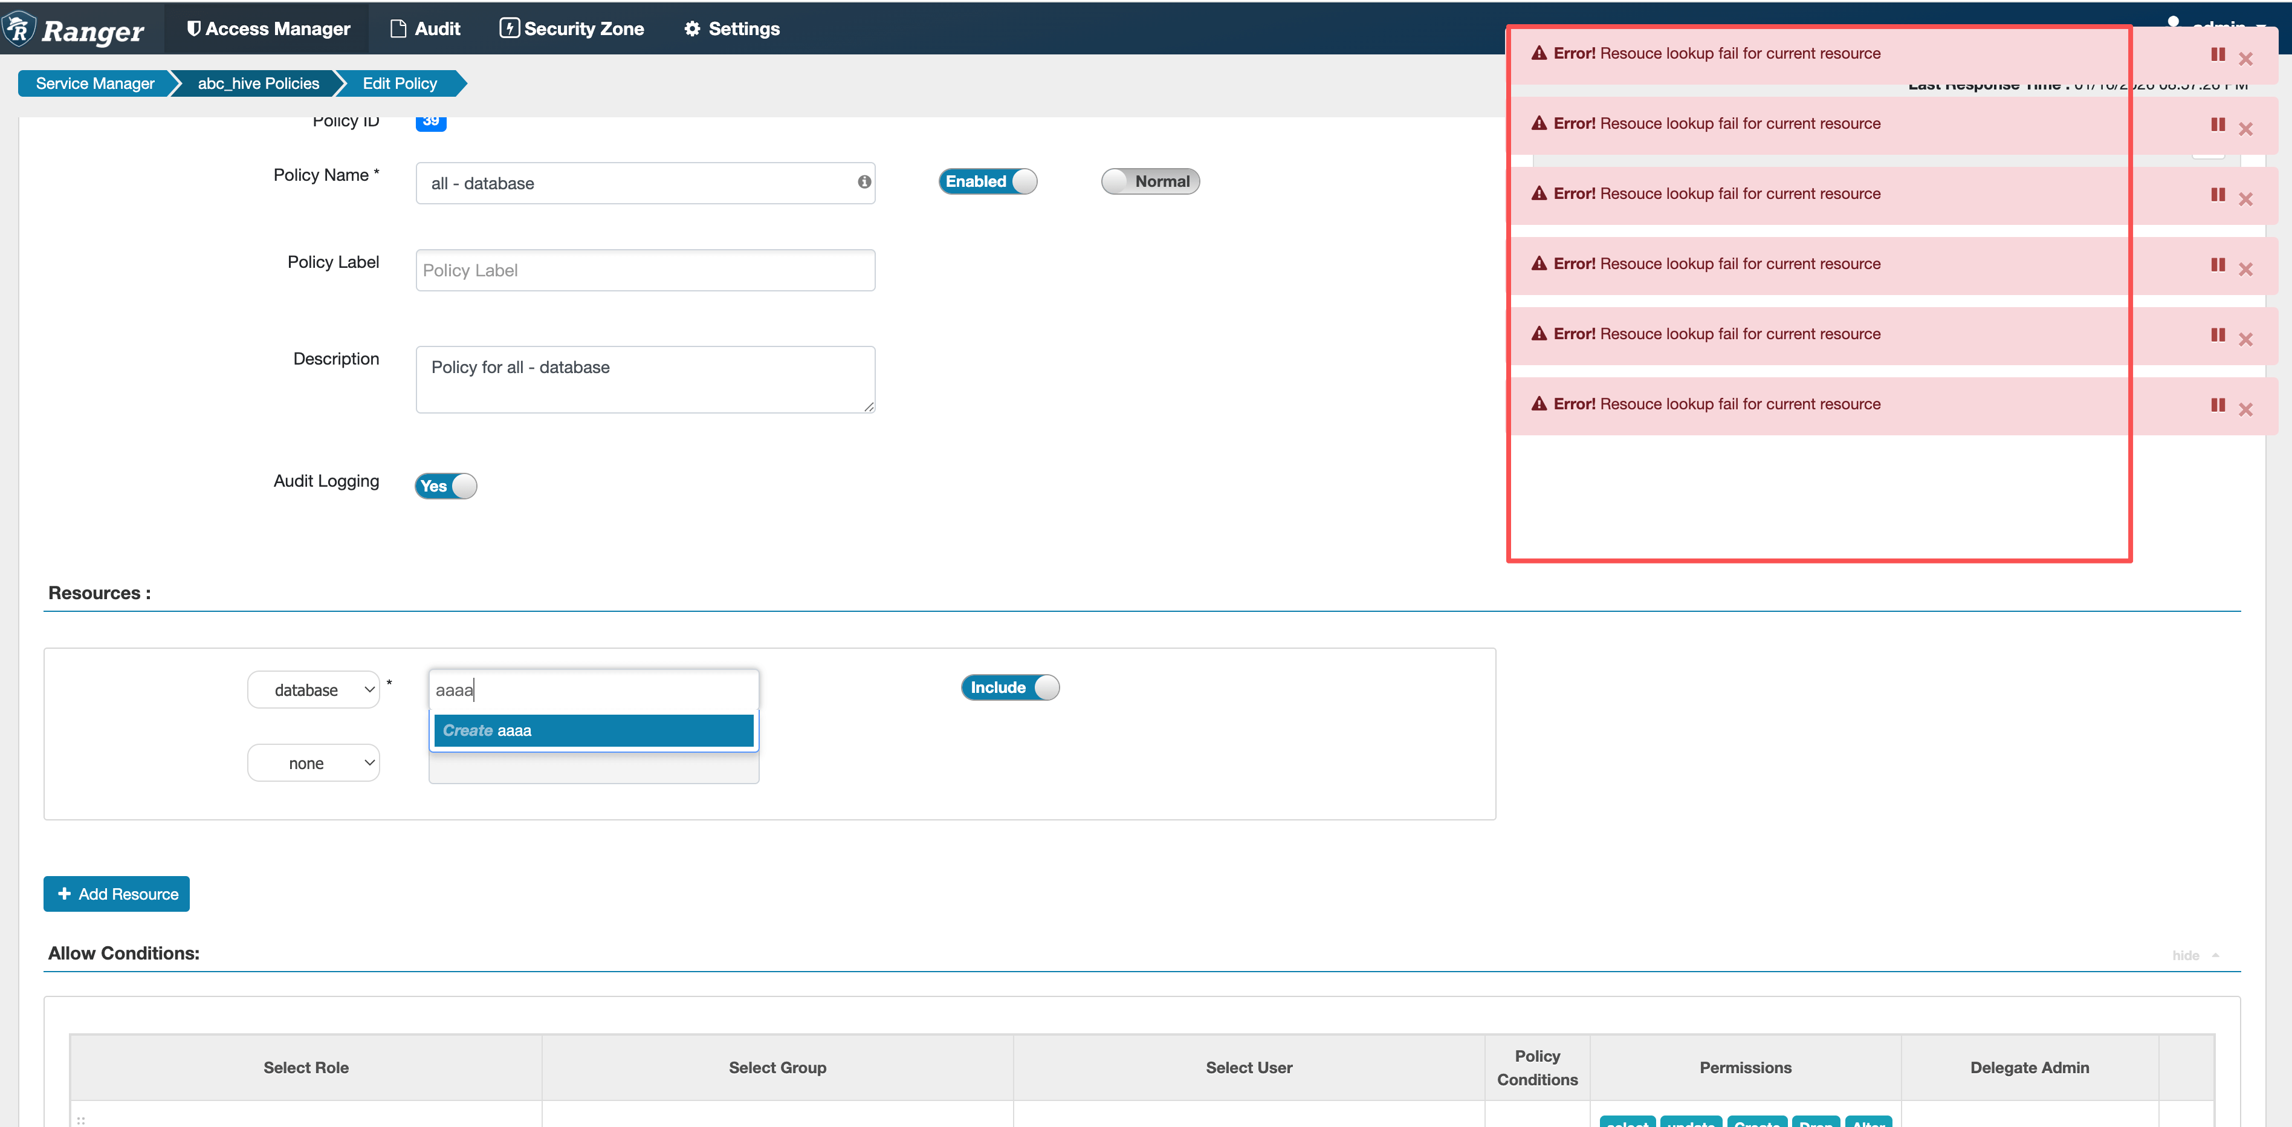Click the first error's warning triangle icon
Image resolution: width=2292 pixels, height=1127 pixels.
[1538, 53]
